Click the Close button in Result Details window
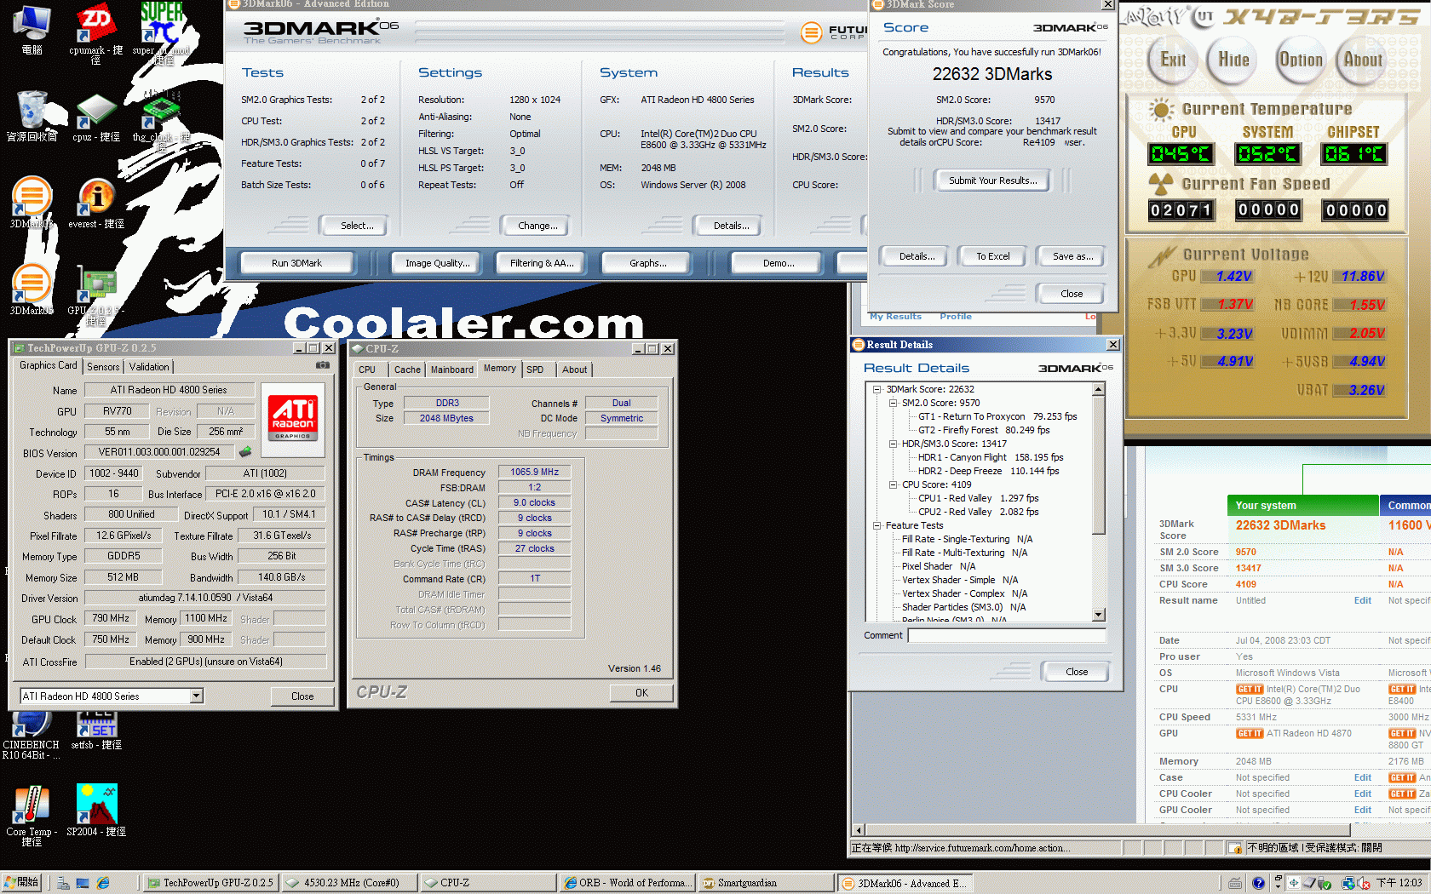This screenshot has width=1431, height=894. pyautogui.click(x=1077, y=672)
